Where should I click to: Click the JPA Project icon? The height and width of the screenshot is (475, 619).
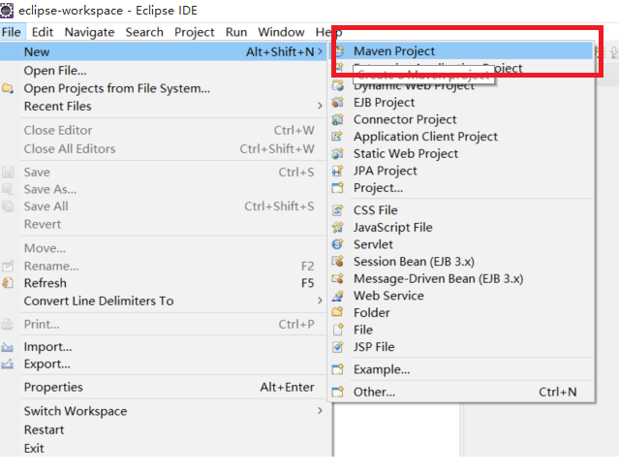338,171
